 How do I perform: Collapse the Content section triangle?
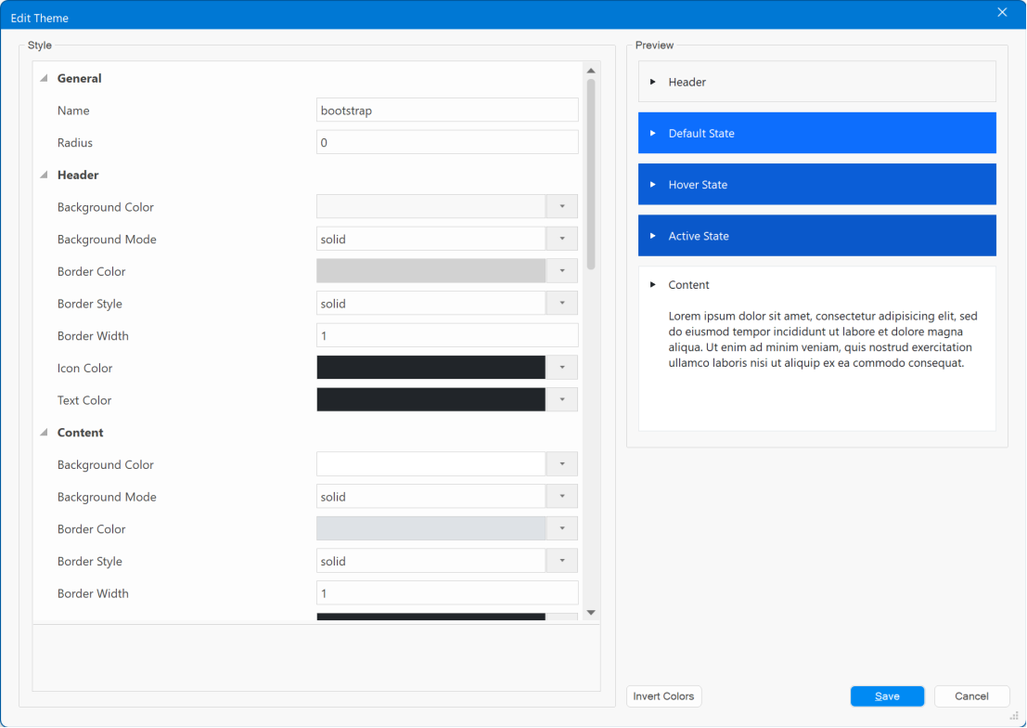pos(44,432)
